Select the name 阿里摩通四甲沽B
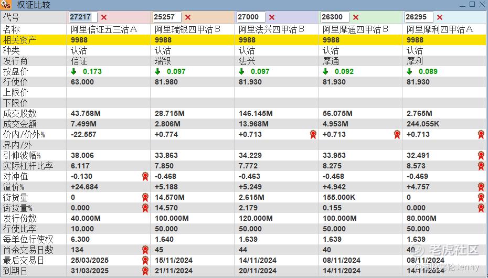The image size is (488, 278). click(x=356, y=29)
